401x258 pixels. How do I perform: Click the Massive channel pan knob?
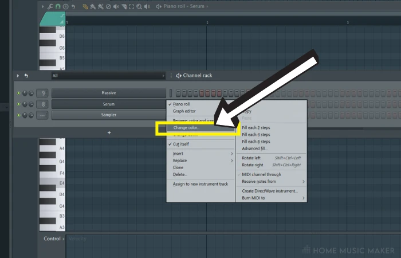[x=25, y=93]
